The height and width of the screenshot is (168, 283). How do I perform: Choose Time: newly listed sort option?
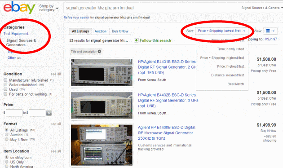[x=230, y=49]
